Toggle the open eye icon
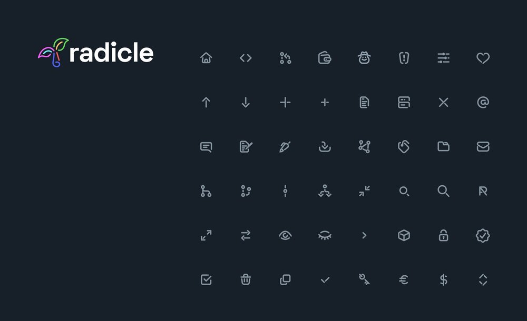This screenshot has width=527, height=321. pyautogui.click(x=285, y=236)
